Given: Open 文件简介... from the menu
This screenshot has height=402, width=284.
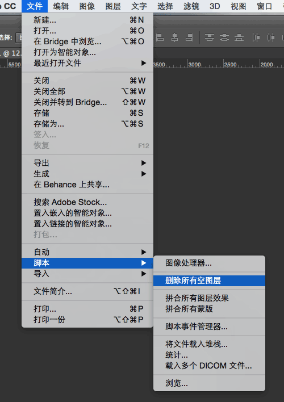Looking at the screenshot, I should pos(87,291).
